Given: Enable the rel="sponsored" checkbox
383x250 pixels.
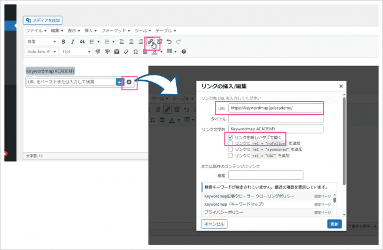Looking at the screenshot, I should 230,149.
